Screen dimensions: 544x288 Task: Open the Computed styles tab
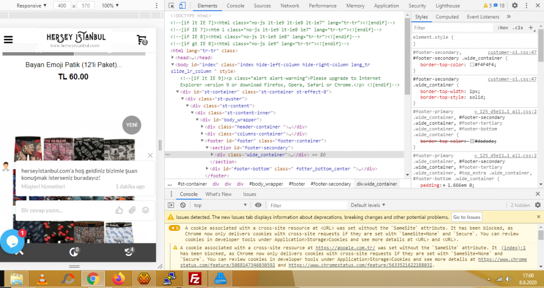(x=447, y=17)
